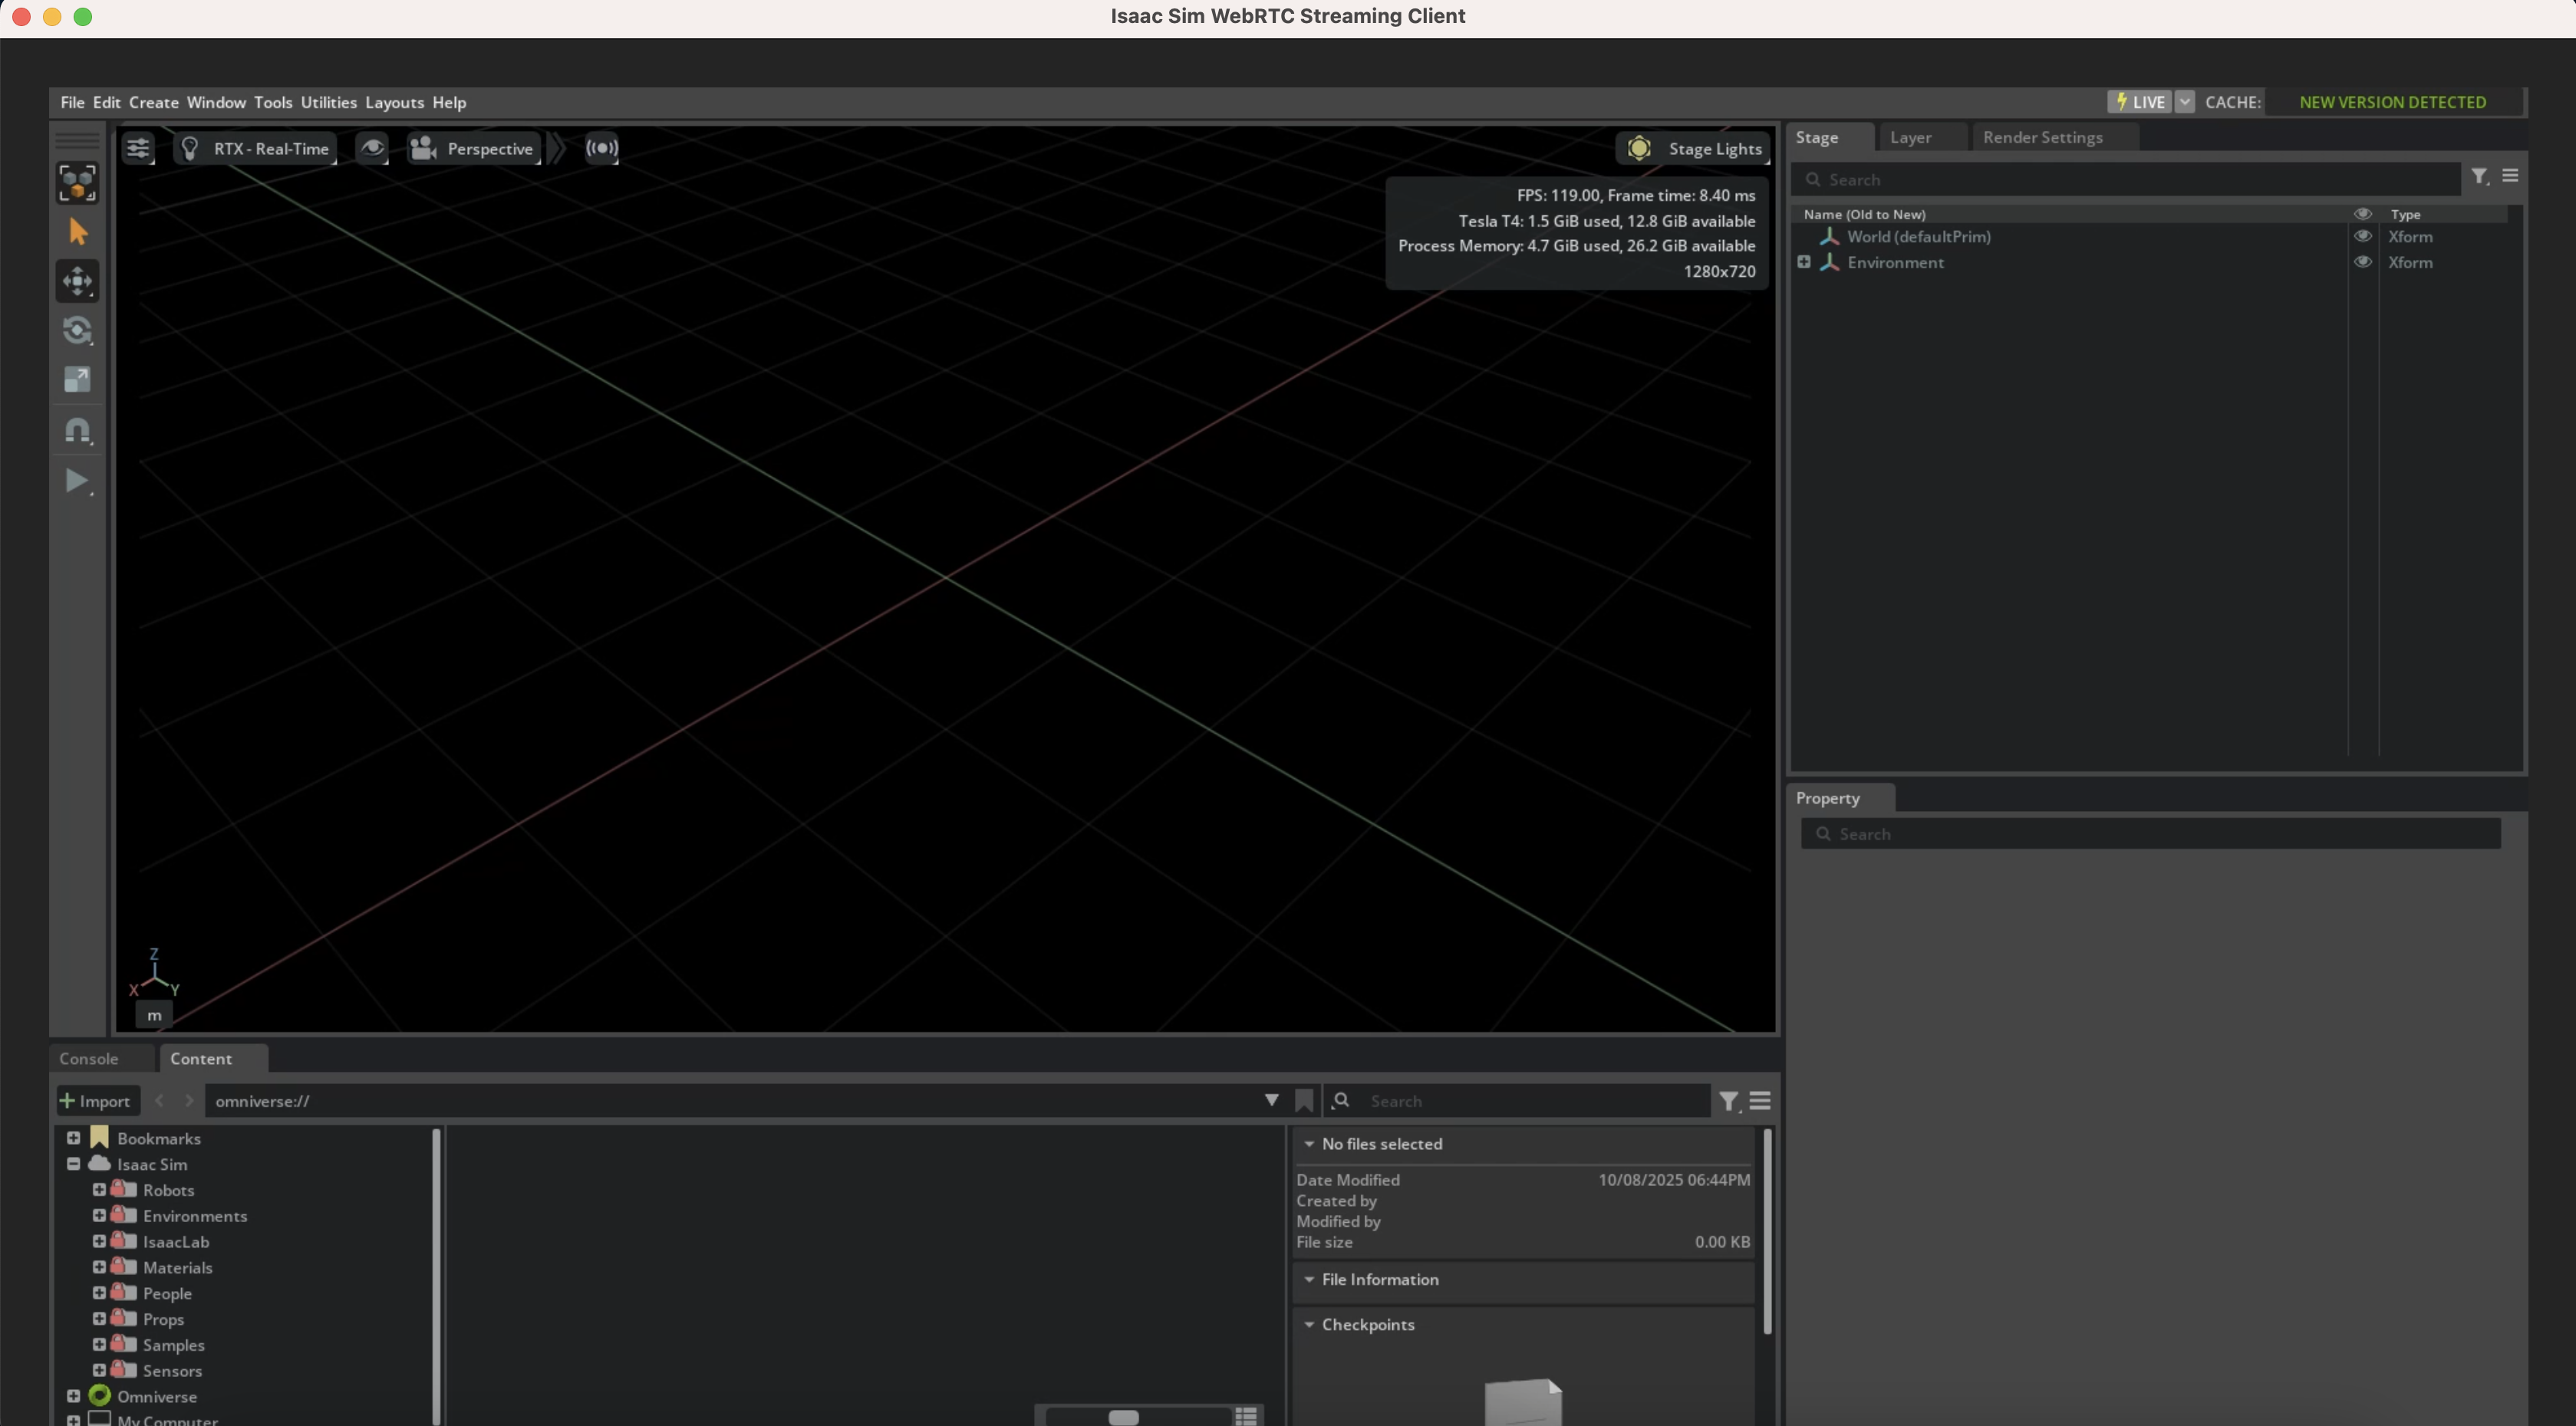The height and width of the screenshot is (1426, 2576).
Task: Open the viewport display eye menu
Action: point(372,149)
